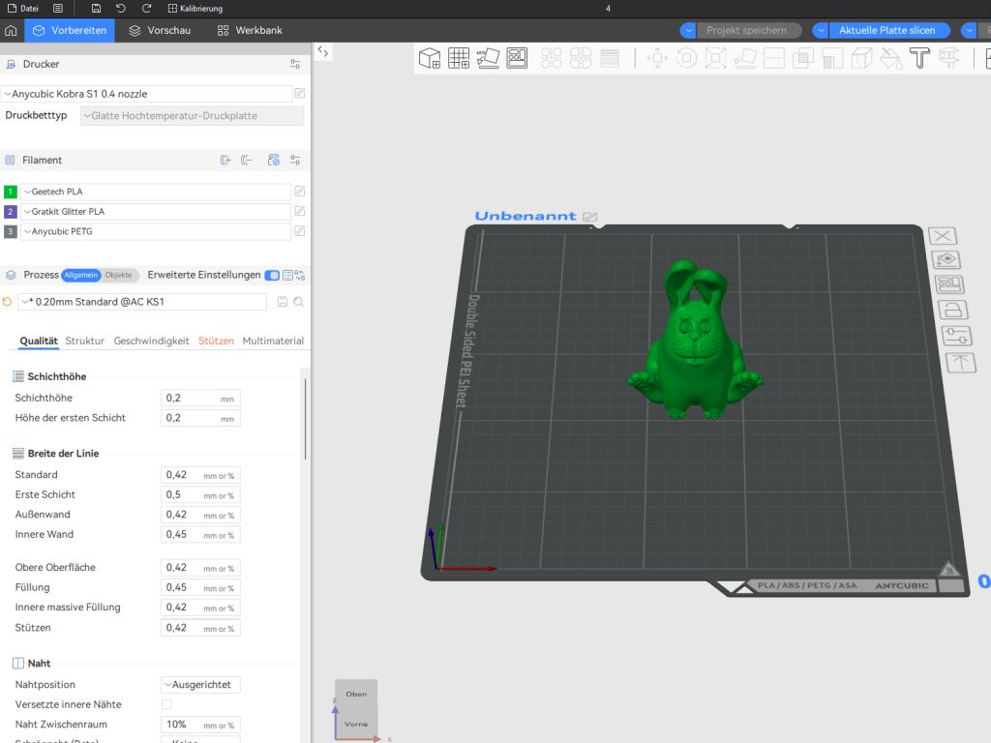
Task: Select the Text tool T icon
Action: coord(919,58)
